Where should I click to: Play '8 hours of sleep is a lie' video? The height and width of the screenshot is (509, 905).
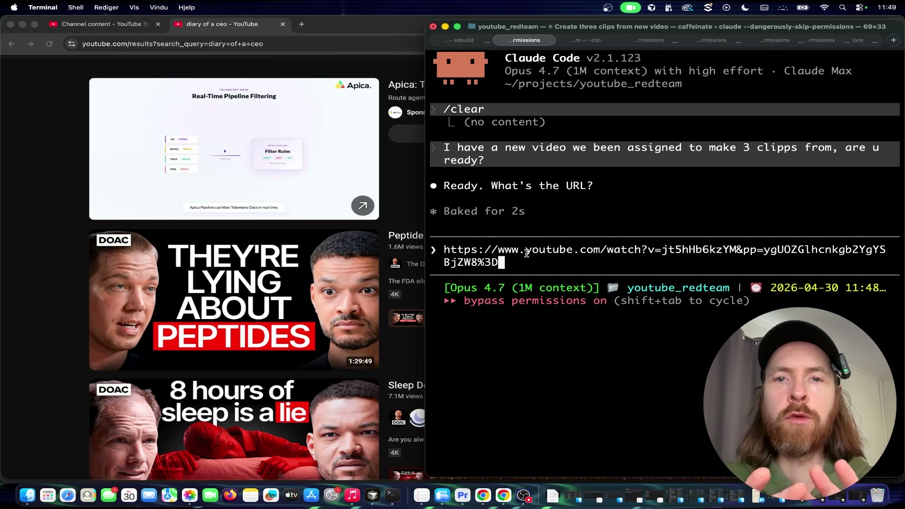tap(234, 429)
